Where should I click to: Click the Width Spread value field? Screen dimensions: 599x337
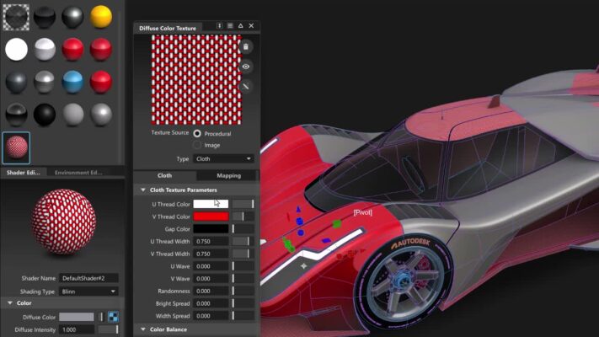[211, 316]
